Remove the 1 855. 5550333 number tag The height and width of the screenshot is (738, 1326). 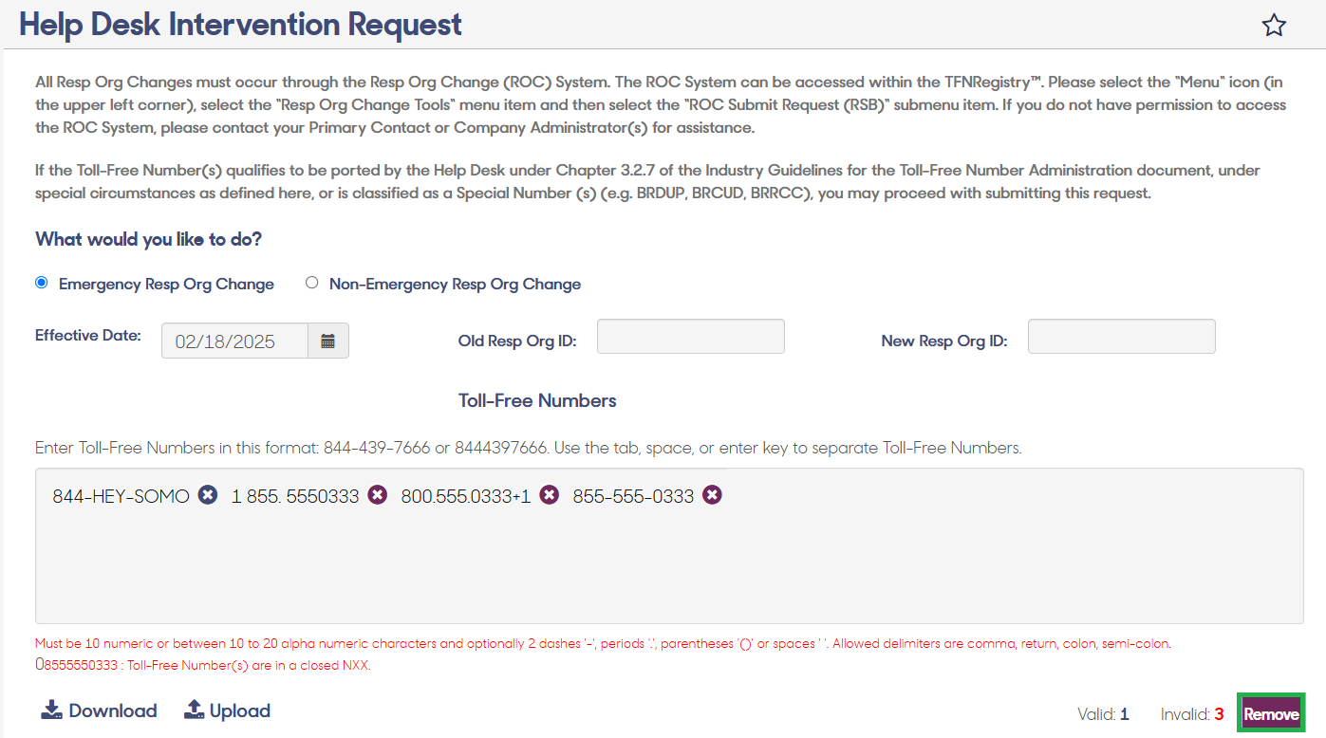(x=378, y=495)
